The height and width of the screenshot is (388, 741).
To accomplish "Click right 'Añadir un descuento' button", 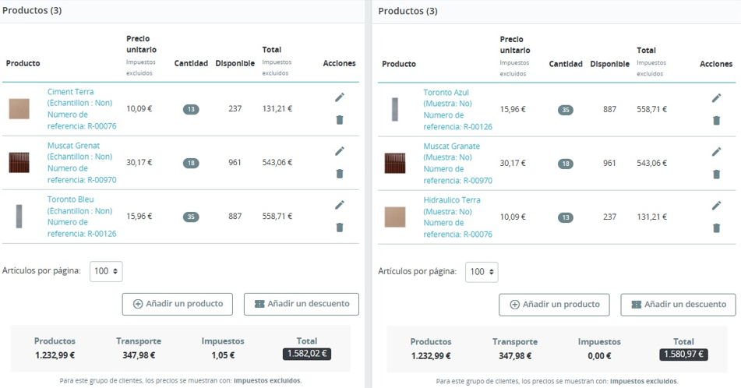I will (x=678, y=305).
